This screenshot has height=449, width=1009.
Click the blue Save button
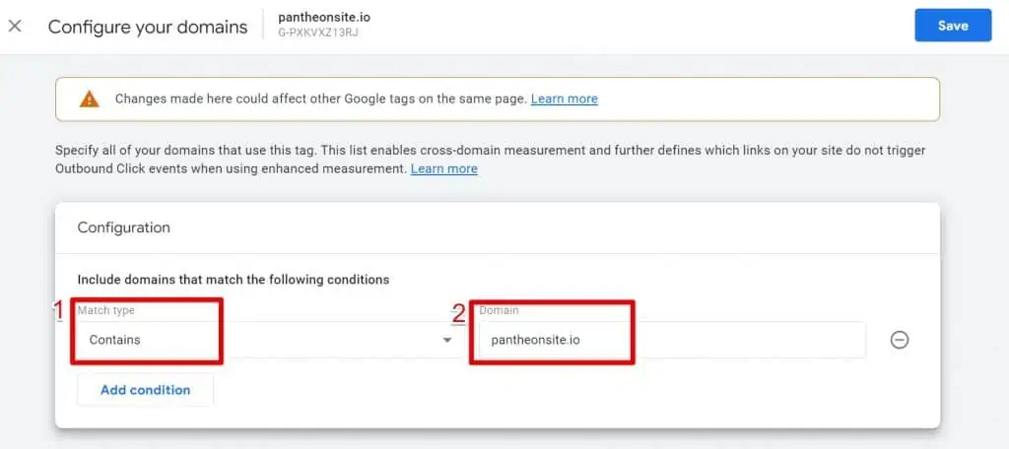coord(953,26)
